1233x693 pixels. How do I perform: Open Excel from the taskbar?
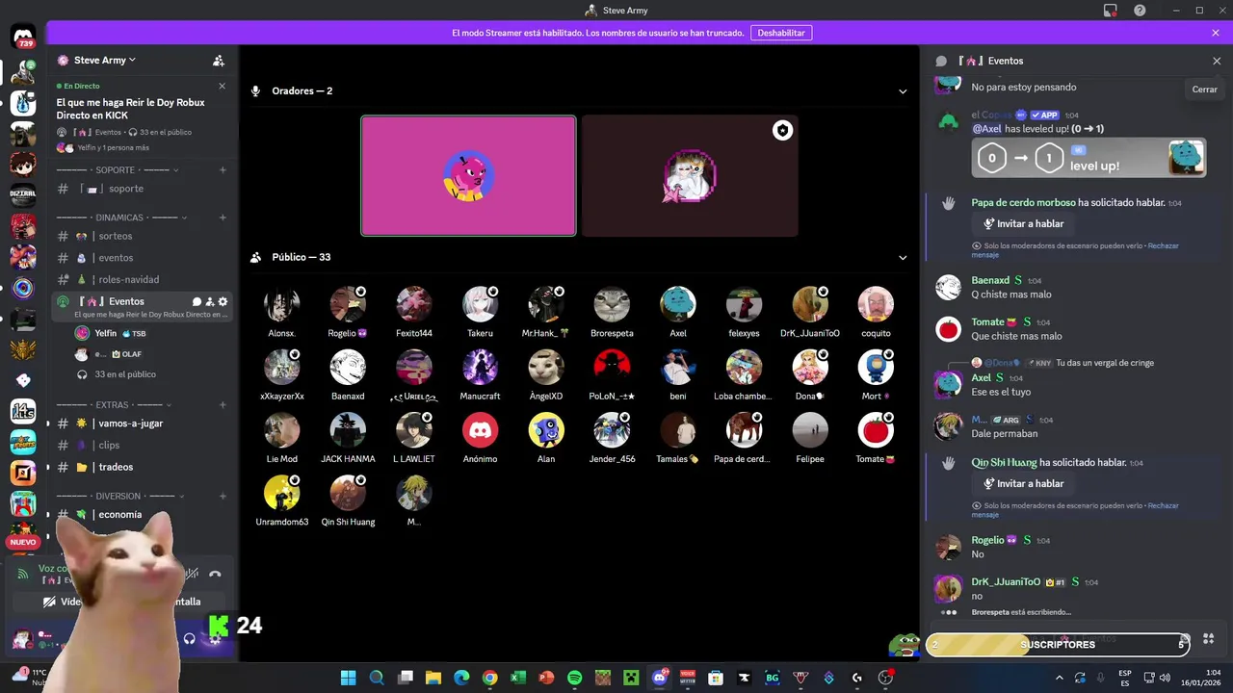coord(518,678)
